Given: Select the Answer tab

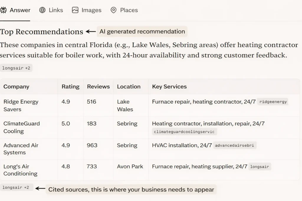Looking at the screenshot, I should [x=20, y=10].
